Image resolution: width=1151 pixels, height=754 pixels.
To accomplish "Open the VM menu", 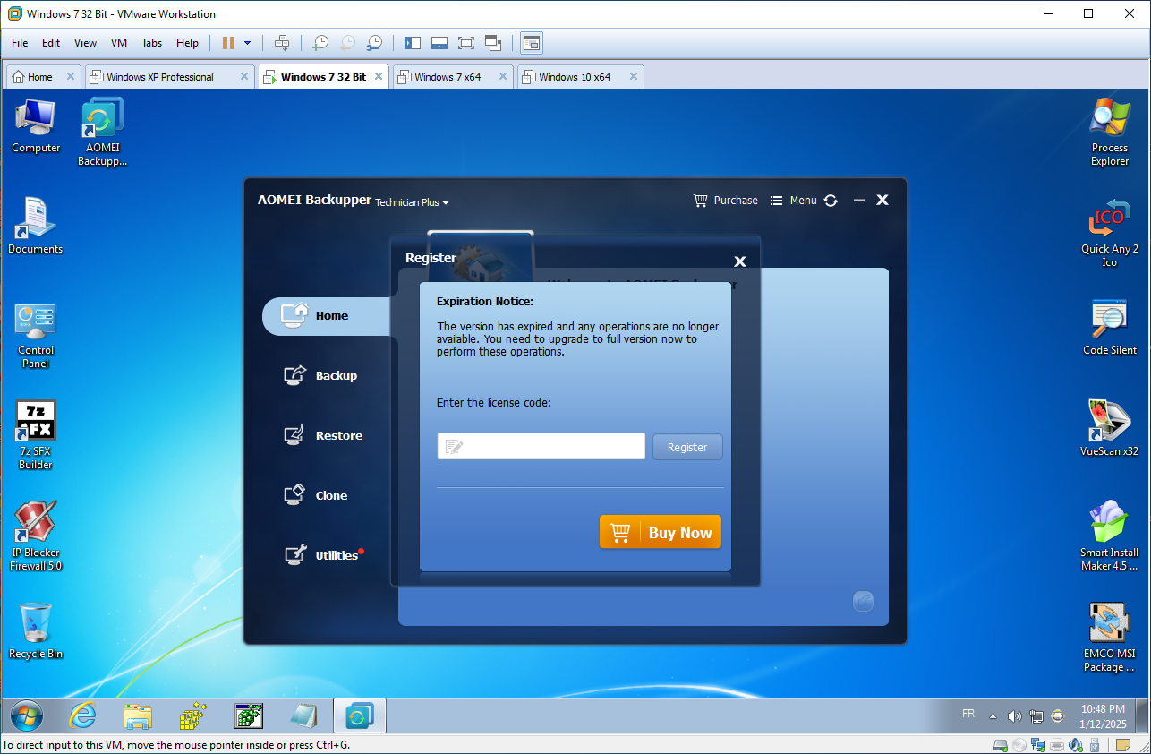I will 119,43.
